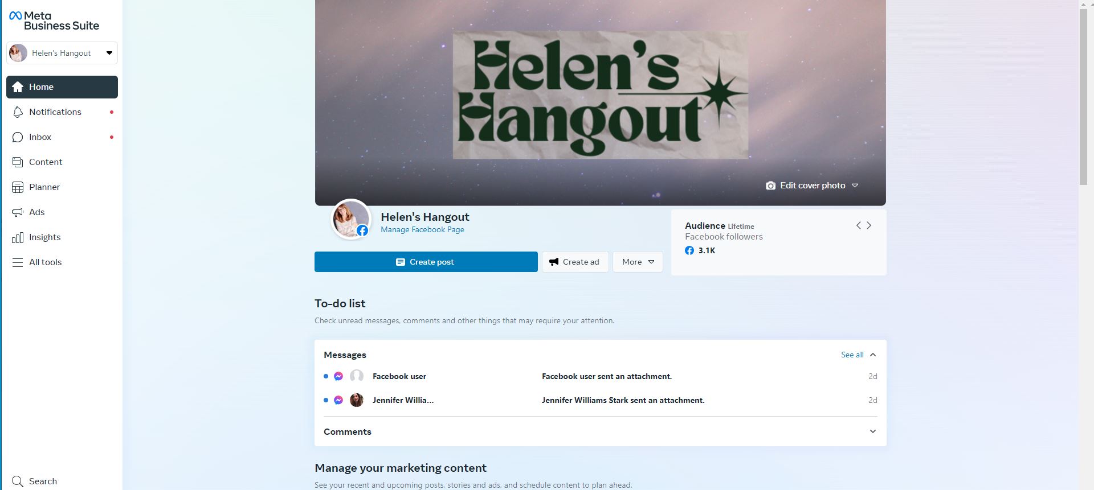The width and height of the screenshot is (1094, 490).
Task: Open Content from the sidebar icon
Action: pos(18,162)
